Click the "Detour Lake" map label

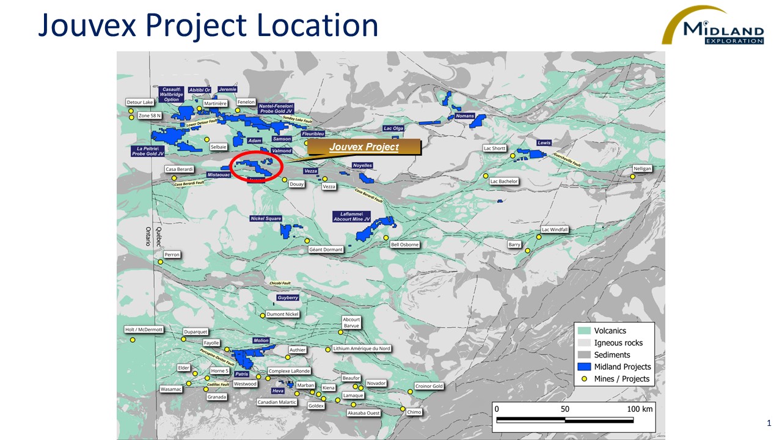[x=140, y=102]
